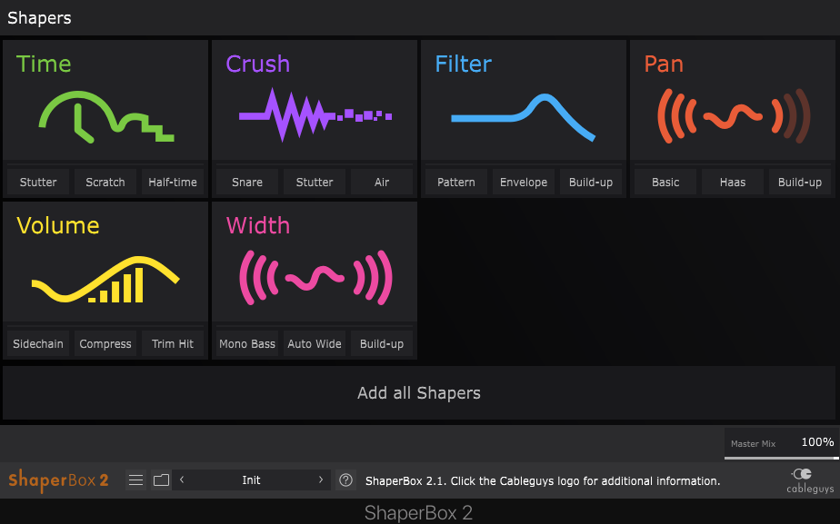Screen dimensions: 840x524
Task: Select the Crush Snare preset
Action: coord(247,182)
